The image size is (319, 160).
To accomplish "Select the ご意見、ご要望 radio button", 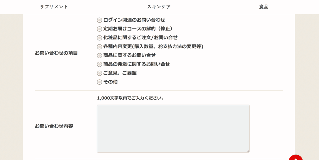I will pos(99,73).
